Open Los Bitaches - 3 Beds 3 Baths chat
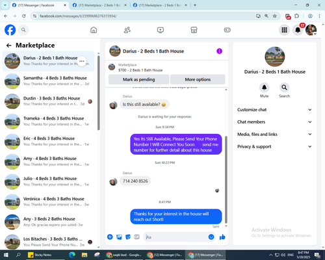325x260 pixels. pos(48,242)
